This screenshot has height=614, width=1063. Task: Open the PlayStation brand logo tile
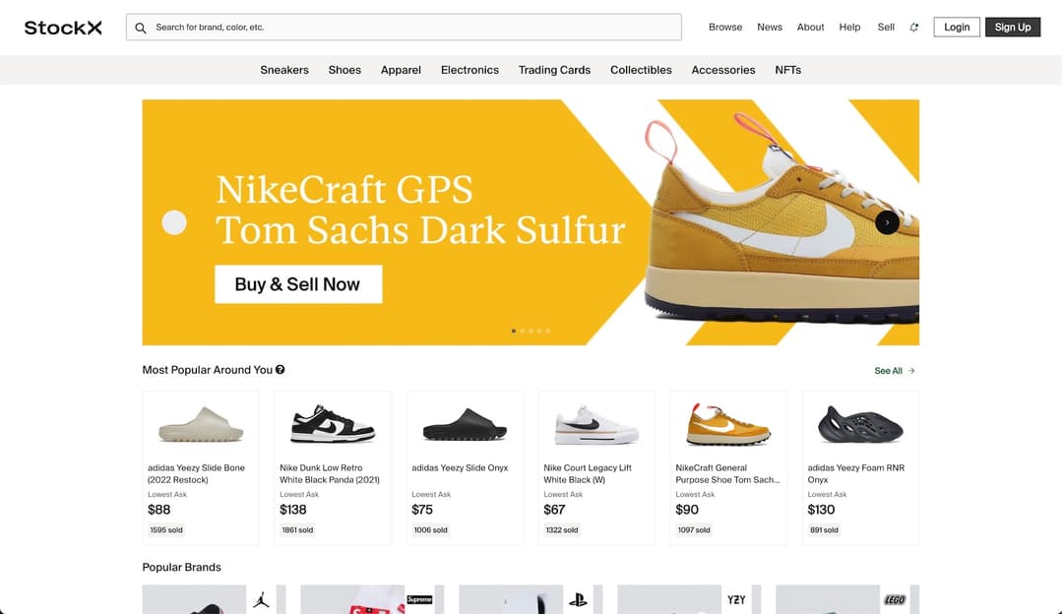point(578,599)
